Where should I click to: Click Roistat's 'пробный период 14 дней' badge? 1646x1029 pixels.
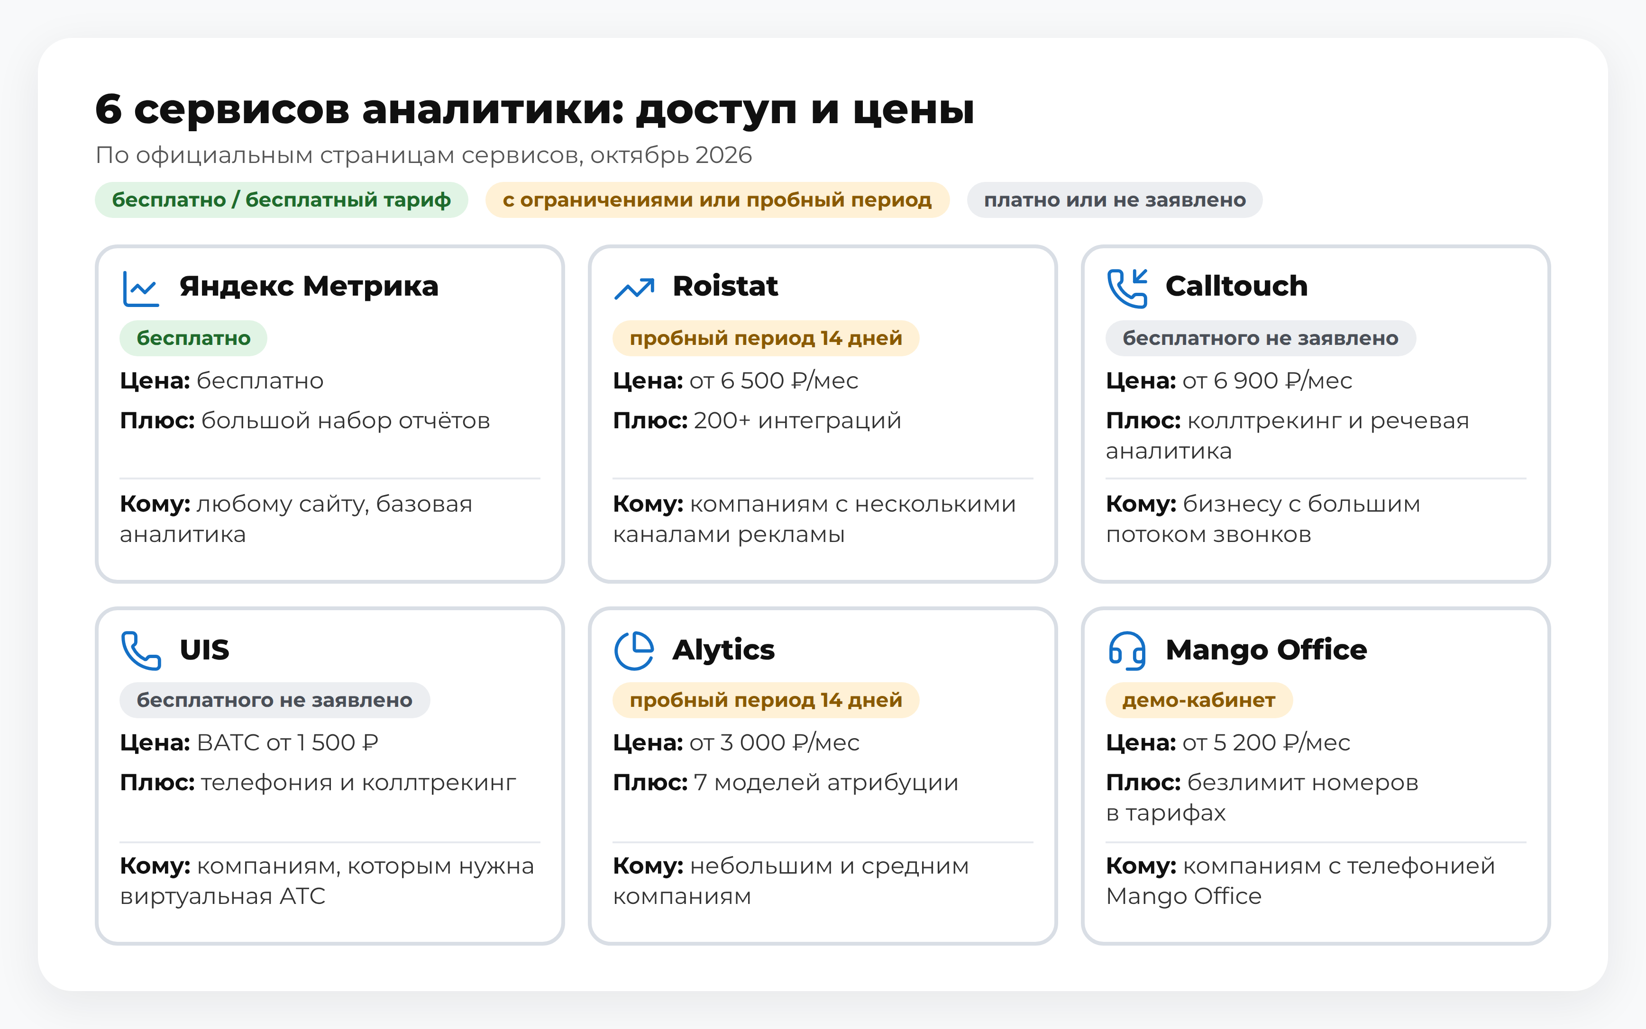766,338
